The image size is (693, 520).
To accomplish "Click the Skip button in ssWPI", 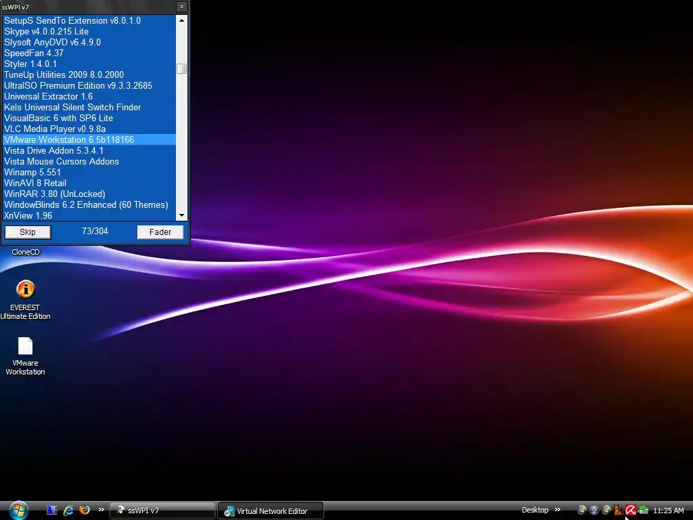I will pos(28,232).
